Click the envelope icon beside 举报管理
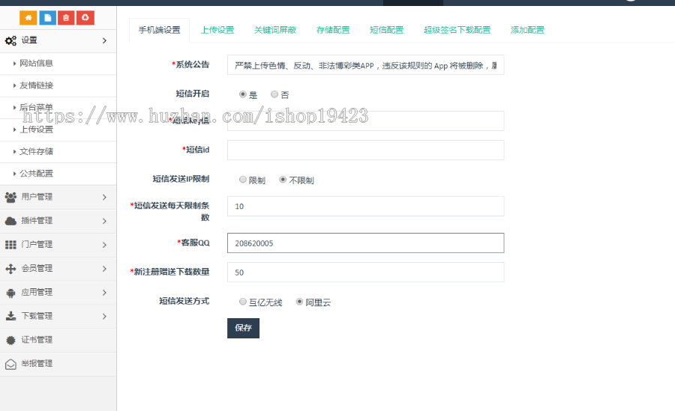675x411 pixels. click(x=10, y=364)
